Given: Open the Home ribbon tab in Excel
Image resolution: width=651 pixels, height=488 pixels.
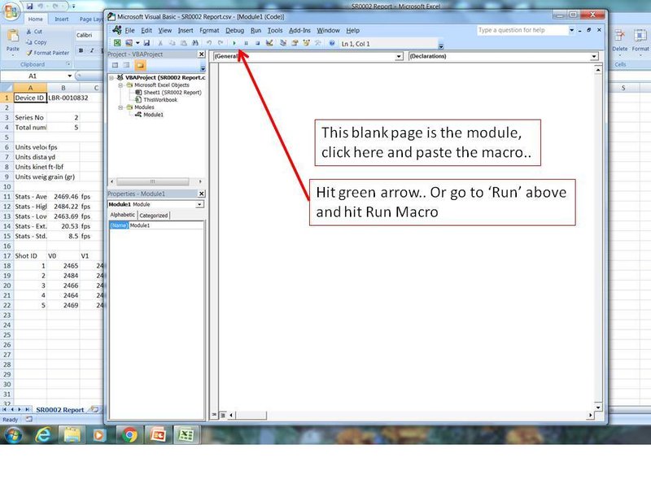Looking at the screenshot, I should tap(35, 19).
